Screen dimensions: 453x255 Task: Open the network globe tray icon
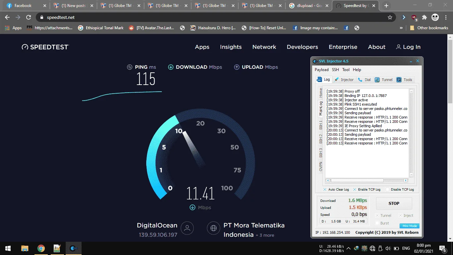pyautogui.click(x=372, y=248)
